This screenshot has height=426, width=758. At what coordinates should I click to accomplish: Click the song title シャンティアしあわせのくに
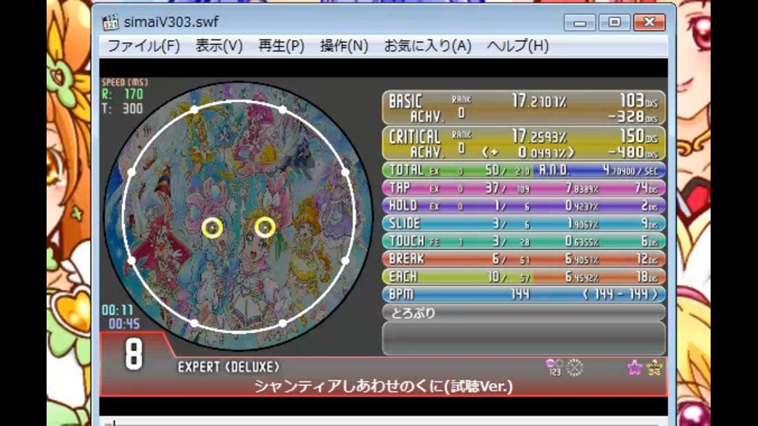(384, 387)
